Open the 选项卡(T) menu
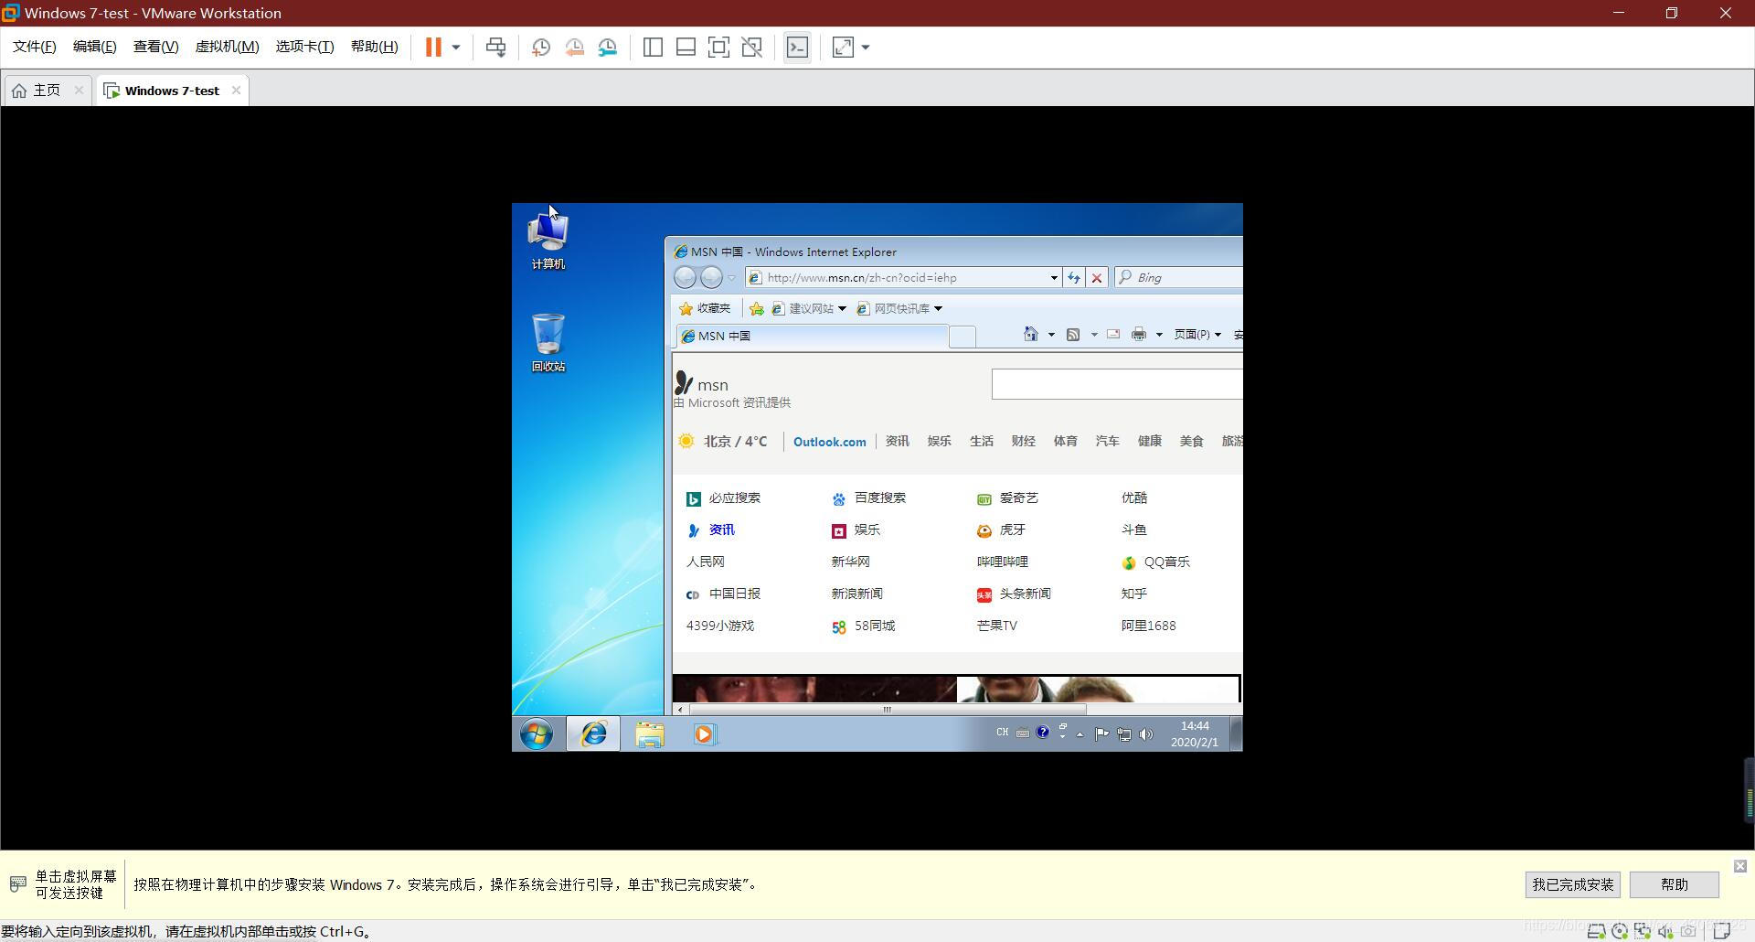 coord(304,47)
